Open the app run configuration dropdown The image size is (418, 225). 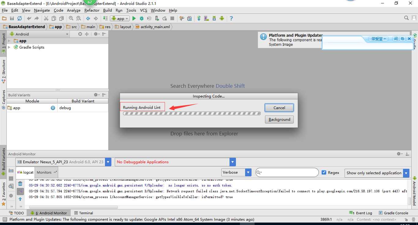(120, 19)
